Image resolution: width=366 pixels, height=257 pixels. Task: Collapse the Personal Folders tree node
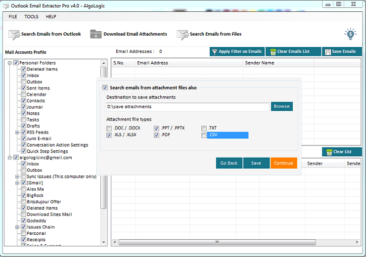point(10,63)
